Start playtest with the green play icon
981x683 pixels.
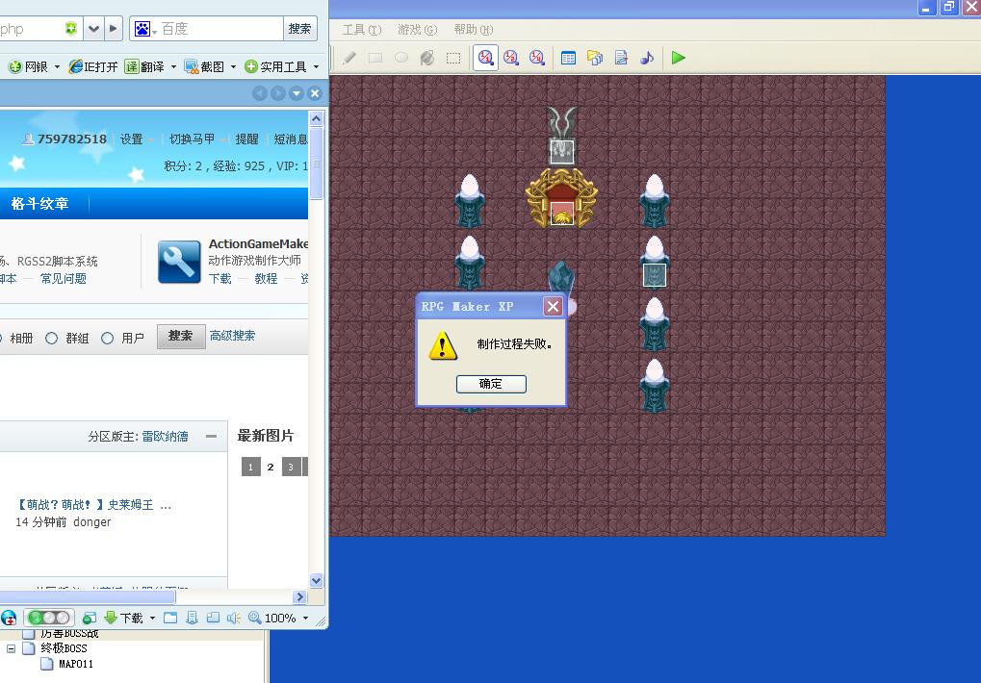point(678,58)
